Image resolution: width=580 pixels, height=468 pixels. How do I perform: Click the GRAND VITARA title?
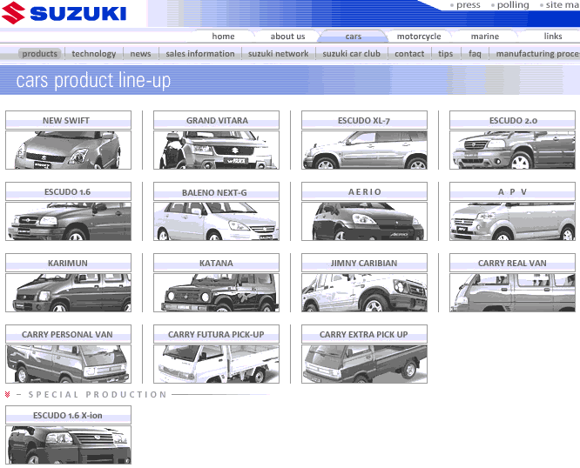[x=216, y=120]
